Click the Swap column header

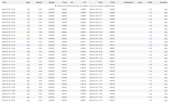pyautogui.click(x=140, y=2)
